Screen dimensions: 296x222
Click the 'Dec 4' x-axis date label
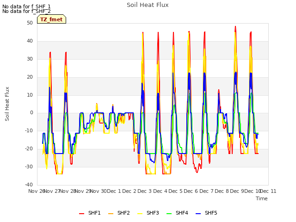click(160, 191)
